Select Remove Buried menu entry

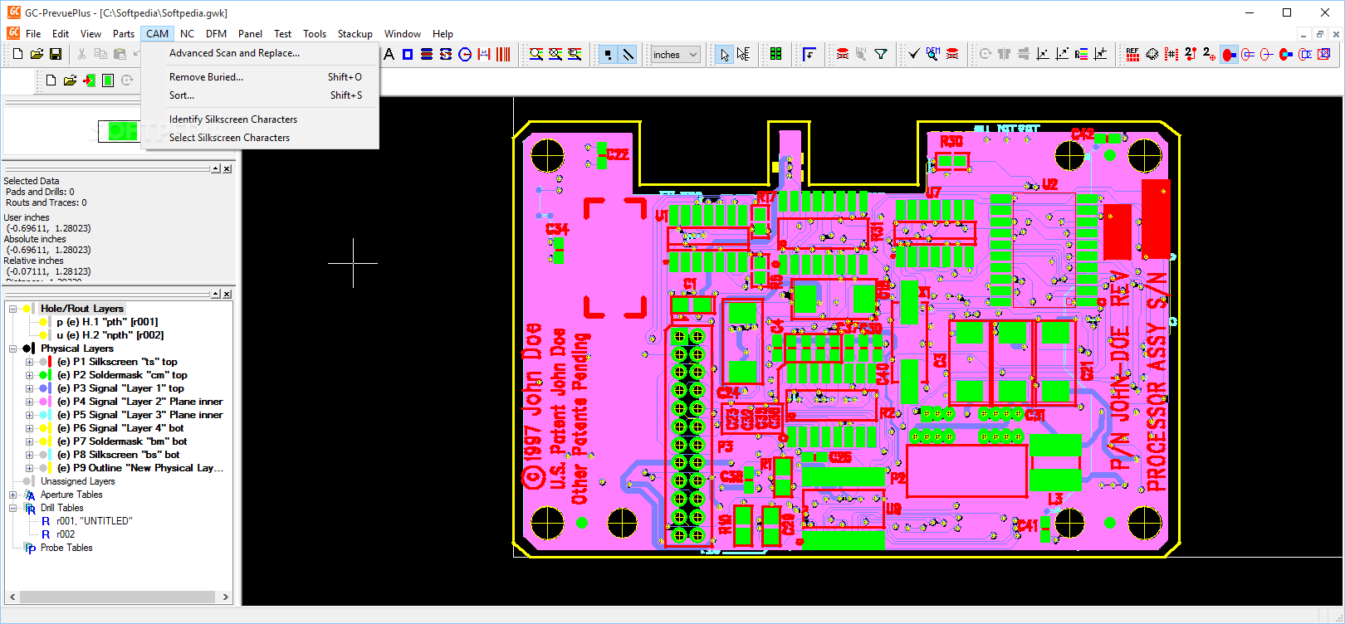[261, 77]
